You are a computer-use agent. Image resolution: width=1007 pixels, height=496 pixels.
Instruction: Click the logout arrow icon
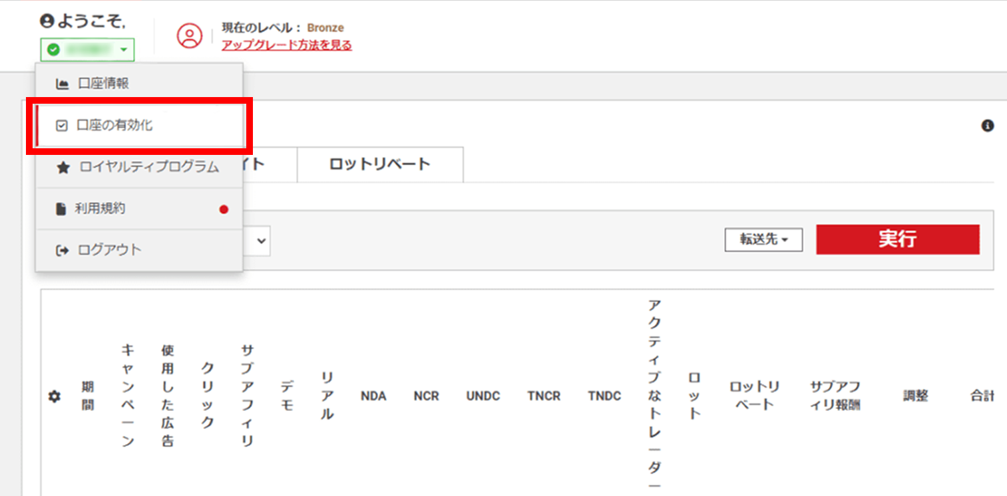(x=63, y=251)
